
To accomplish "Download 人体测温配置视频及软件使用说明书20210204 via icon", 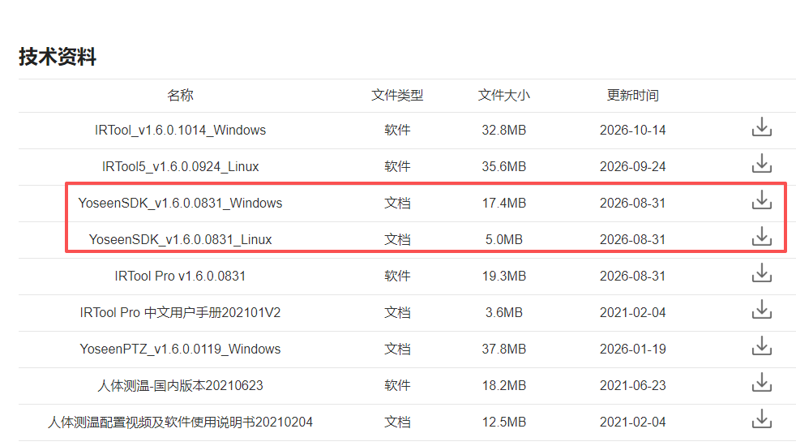I will (761, 419).
